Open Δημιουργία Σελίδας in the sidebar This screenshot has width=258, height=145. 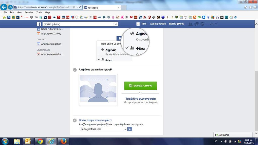tap(51, 33)
